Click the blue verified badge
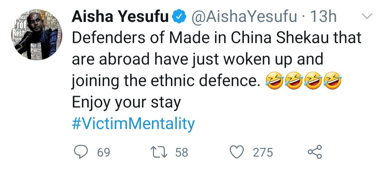This screenshot has height=169, width=386. coord(180,17)
